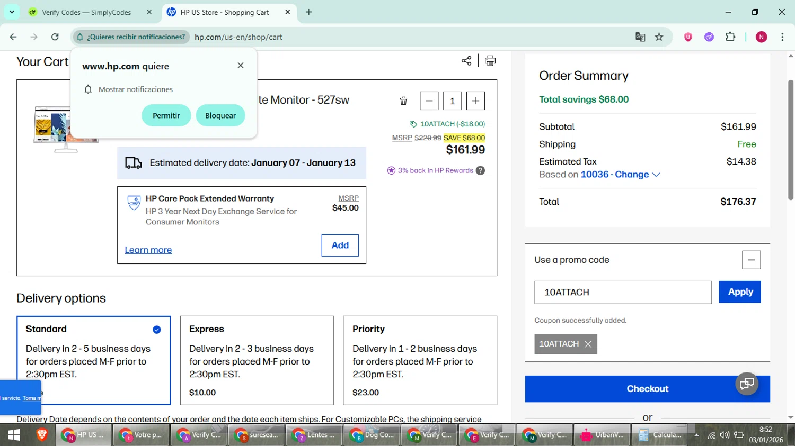
Task: Open the purple circular extension icon
Action: (709, 37)
